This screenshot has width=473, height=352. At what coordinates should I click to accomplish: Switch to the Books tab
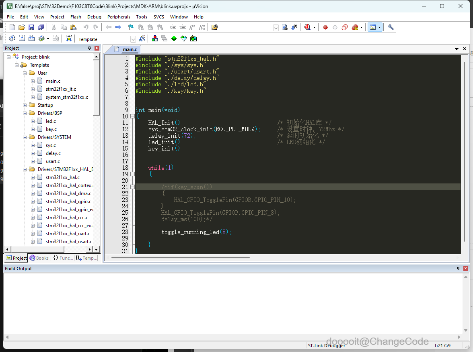[x=39, y=258]
